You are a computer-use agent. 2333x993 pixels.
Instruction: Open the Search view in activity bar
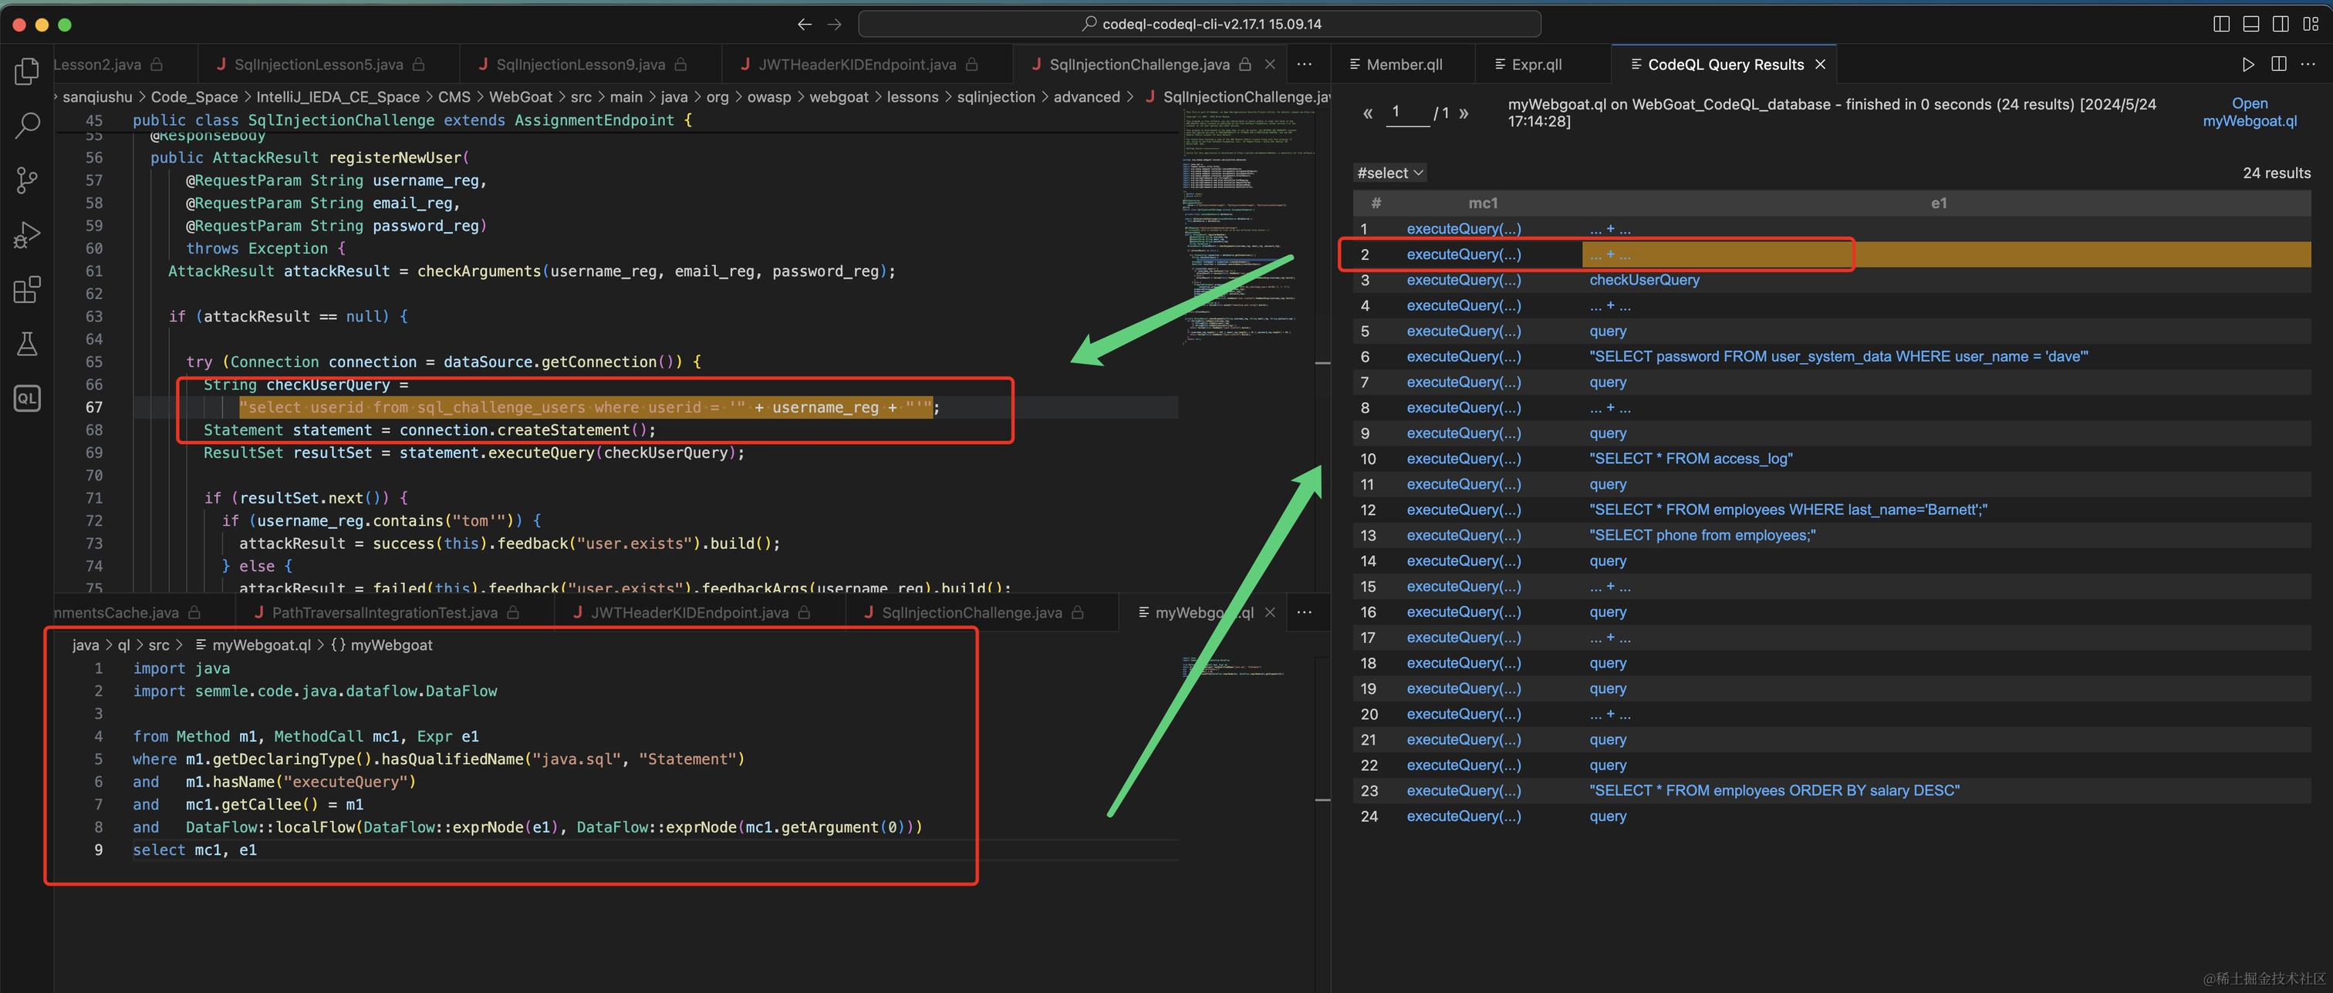coord(27,125)
